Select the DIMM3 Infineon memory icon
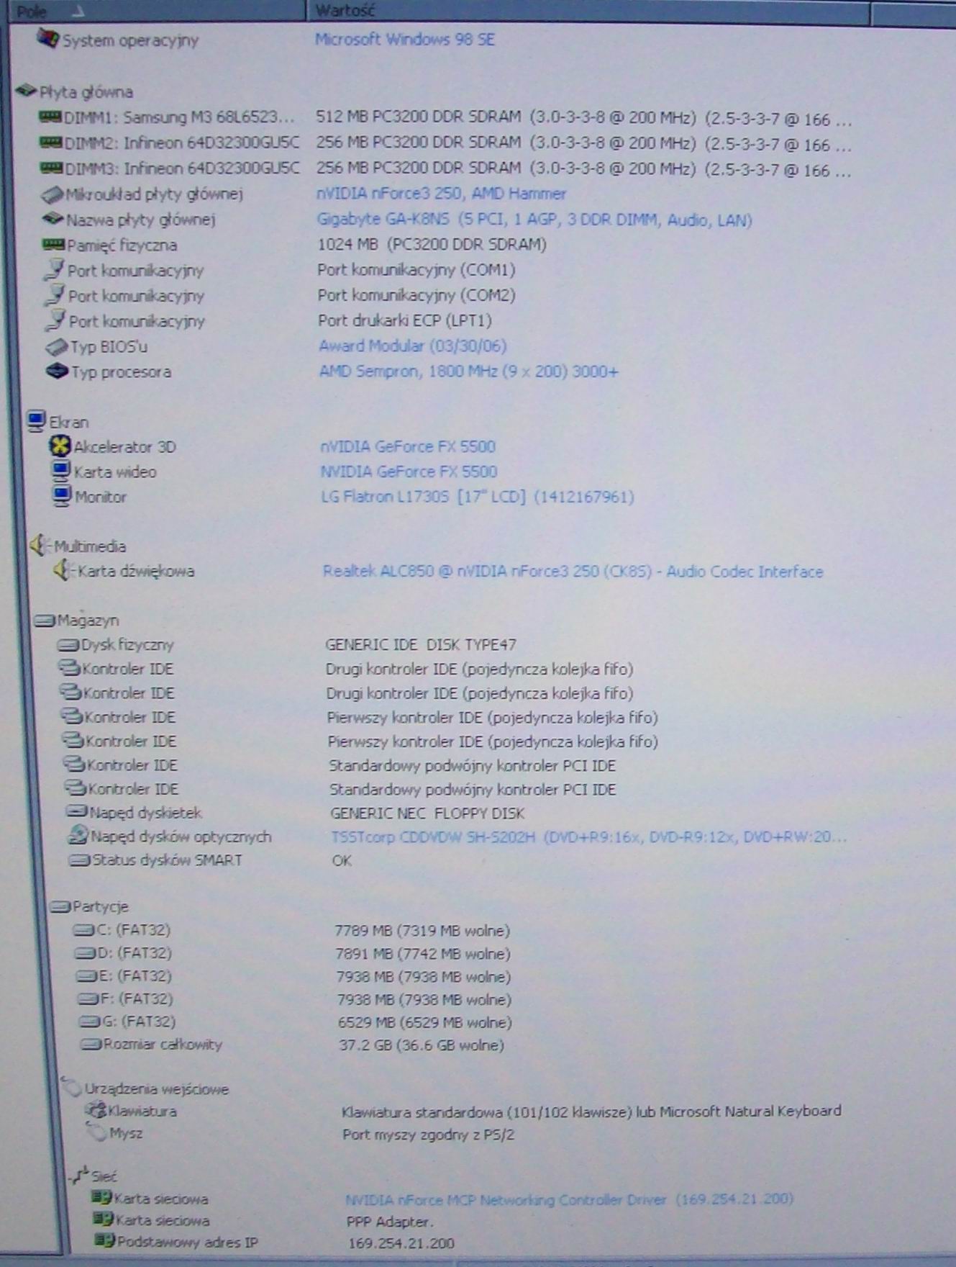956x1267 pixels. [52, 168]
